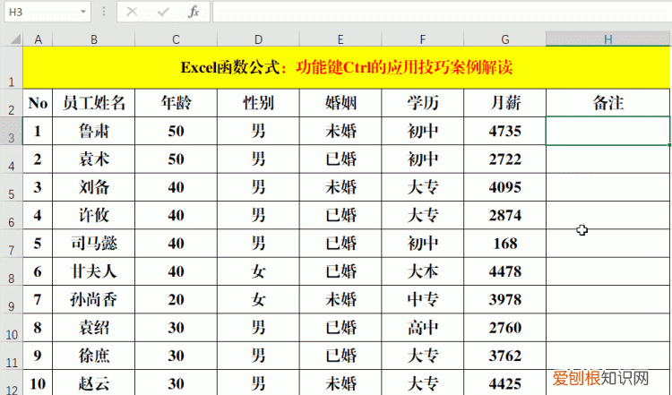
Task: Click salary cell 168
Action: click(504, 244)
